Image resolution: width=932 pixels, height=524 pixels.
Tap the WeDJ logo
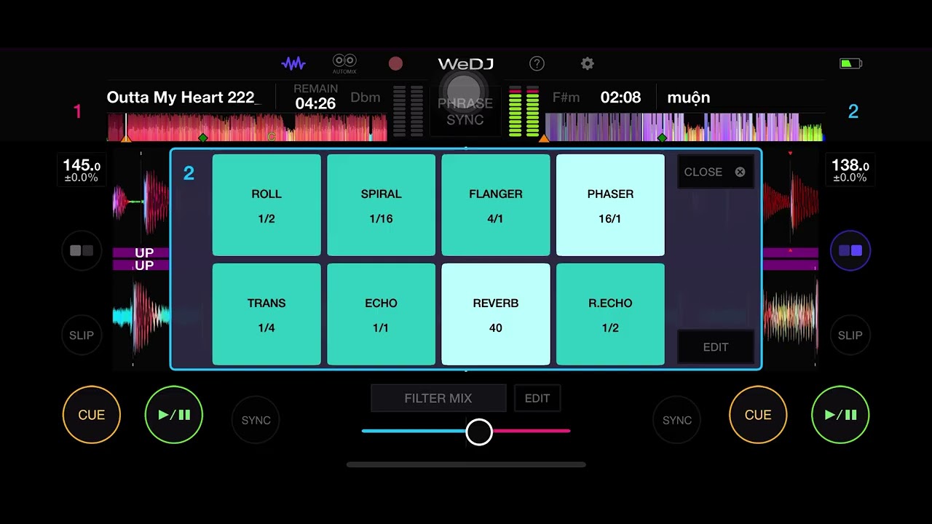click(x=466, y=64)
